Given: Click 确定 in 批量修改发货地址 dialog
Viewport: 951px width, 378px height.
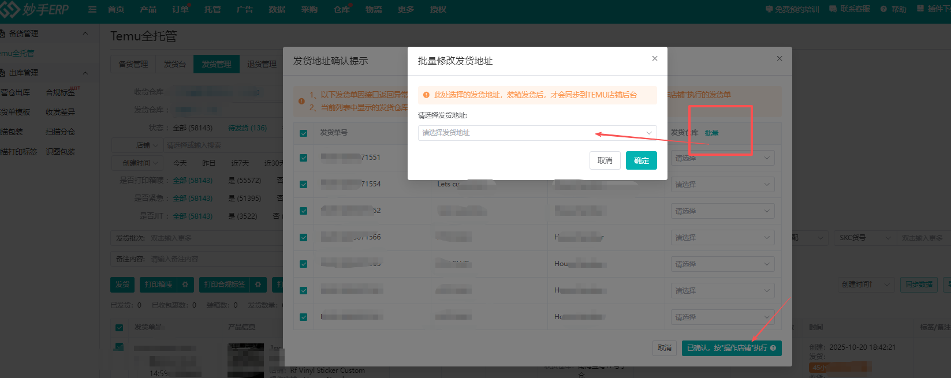Looking at the screenshot, I should [642, 160].
